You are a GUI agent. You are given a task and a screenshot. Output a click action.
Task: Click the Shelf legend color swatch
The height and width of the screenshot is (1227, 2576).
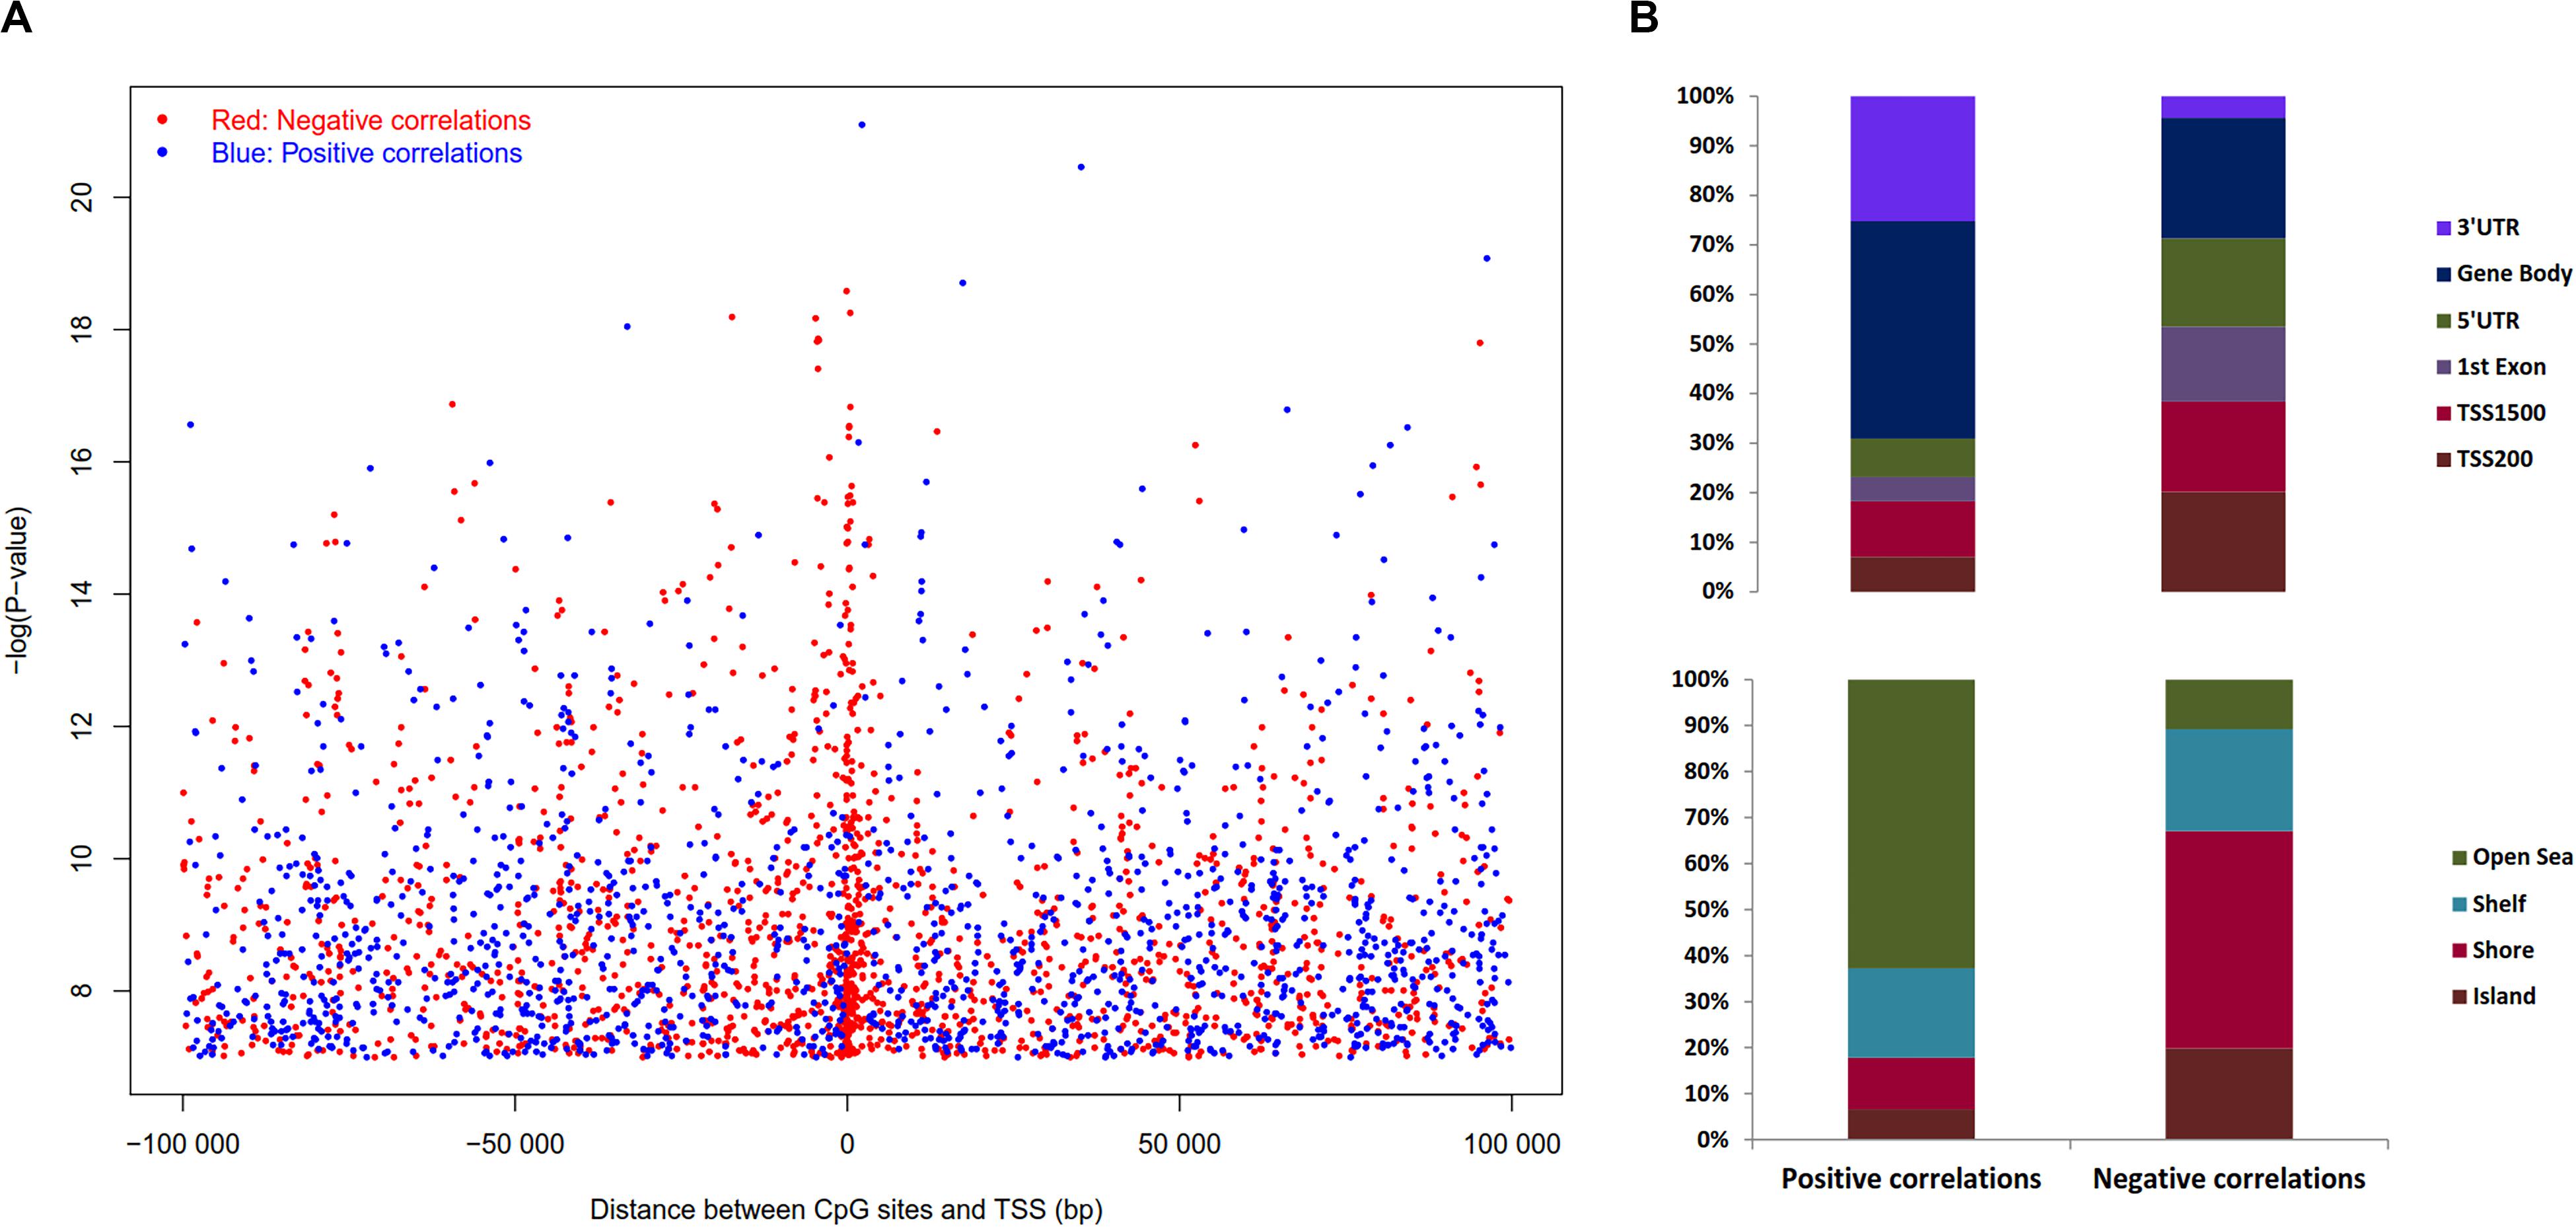(x=2460, y=905)
